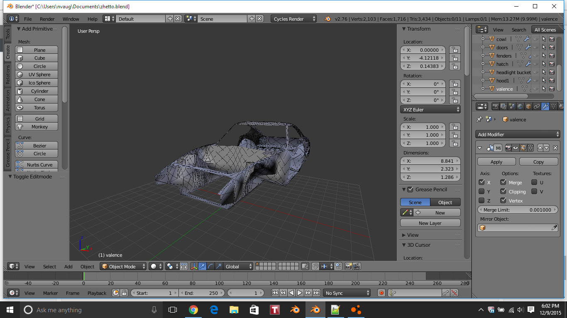567x318 pixels.
Task: Add a Monkey mesh primitive
Action: coord(37,127)
